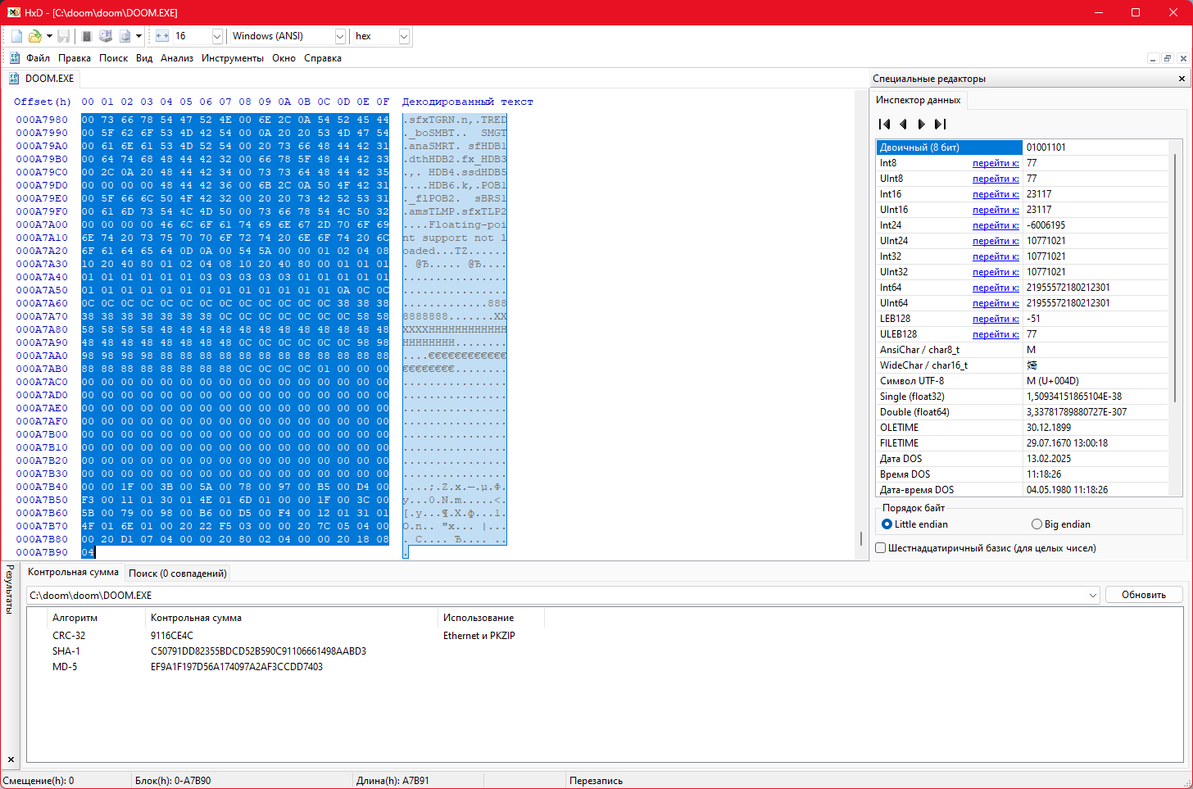Click перейти к link for ULEB128
The image size is (1193, 789).
(x=996, y=334)
